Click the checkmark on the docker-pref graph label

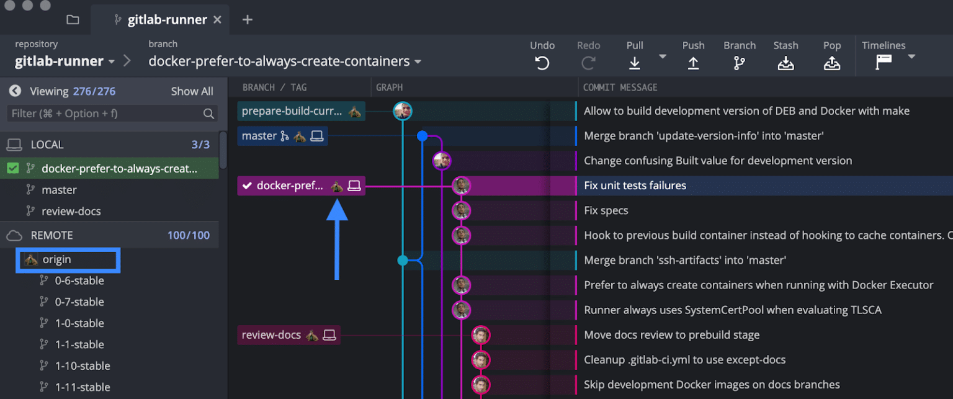247,185
